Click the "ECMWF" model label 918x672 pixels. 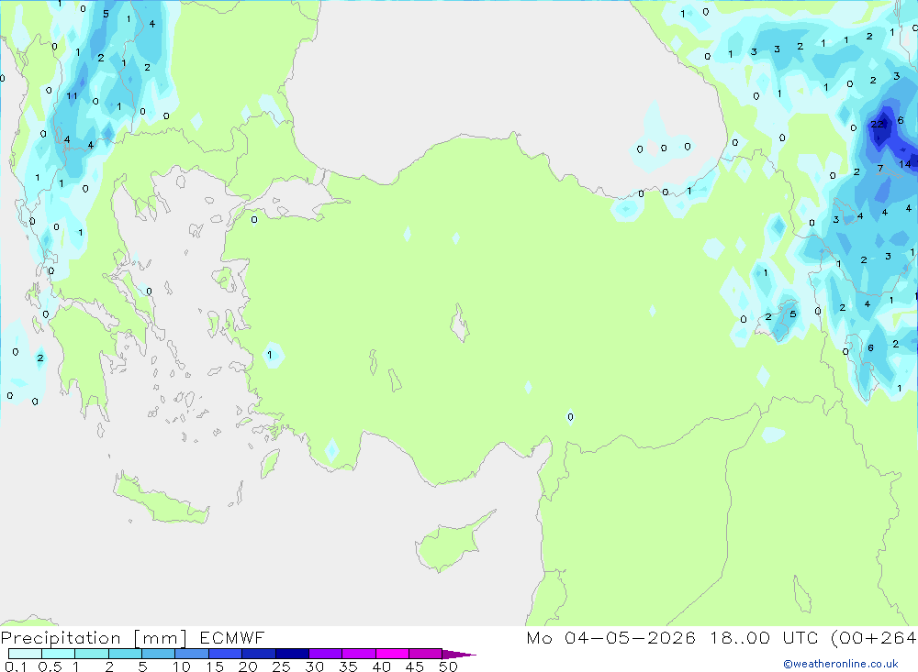tap(232, 637)
